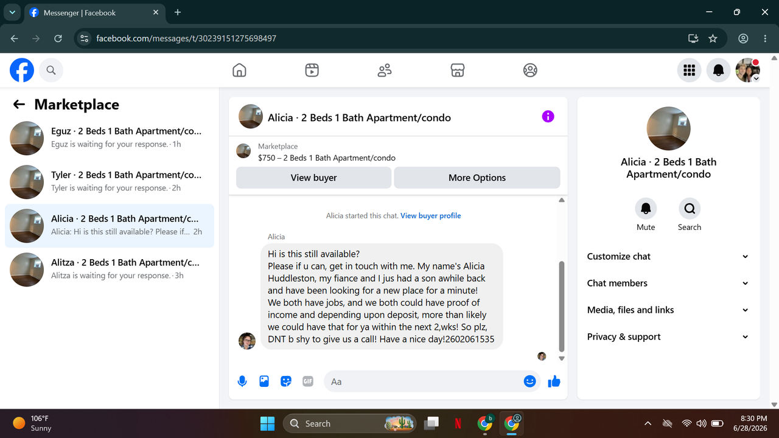Launch Netflix from the taskbar
Screen dimensions: 779x438
pos(458,423)
